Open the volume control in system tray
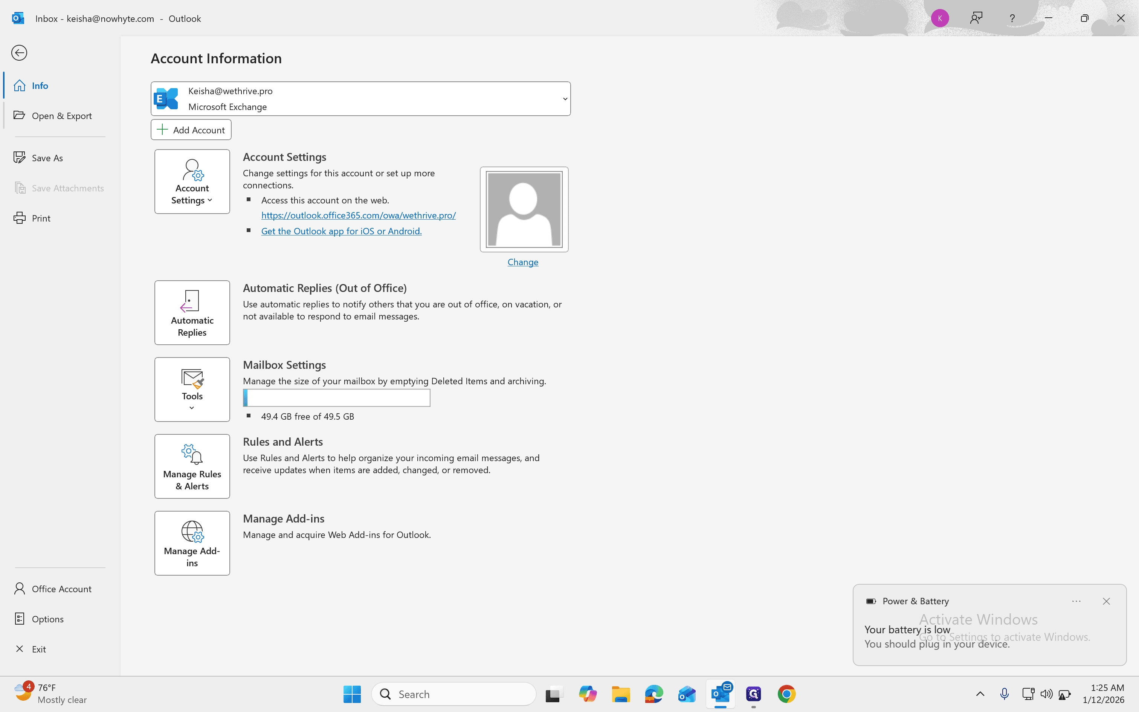The height and width of the screenshot is (712, 1139). coord(1046,694)
